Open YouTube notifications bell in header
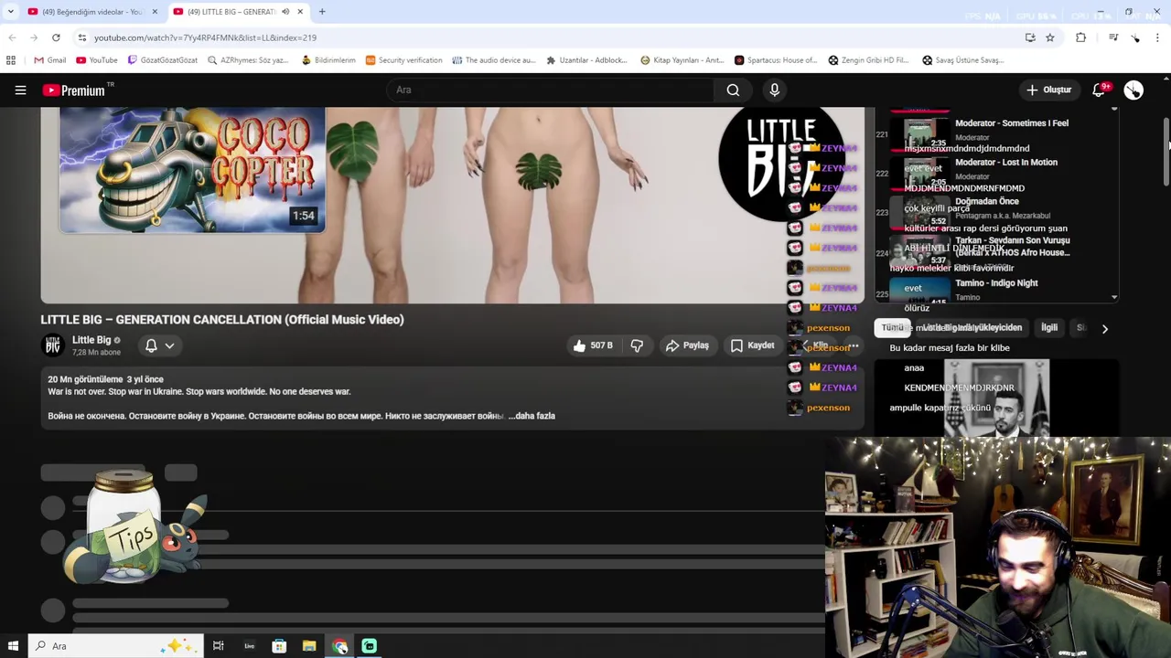Image resolution: width=1171 pixels, height=658 pixels. pos(1100,90)
